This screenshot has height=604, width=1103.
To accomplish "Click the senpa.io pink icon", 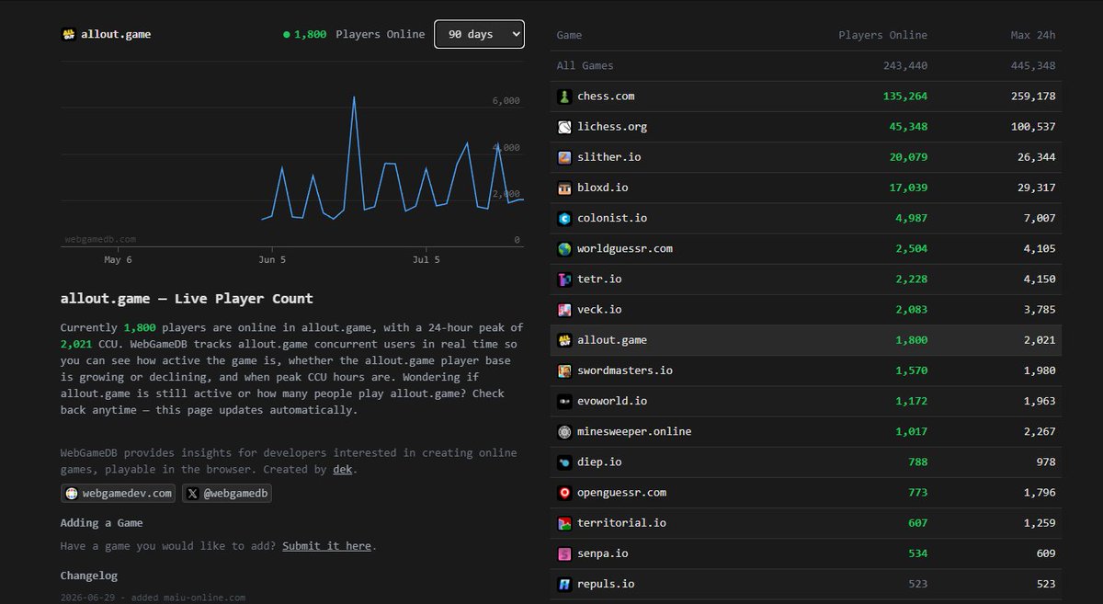I will click(x=564, y=553).
